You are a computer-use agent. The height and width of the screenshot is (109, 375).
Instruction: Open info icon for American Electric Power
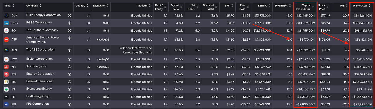point(69,38)
